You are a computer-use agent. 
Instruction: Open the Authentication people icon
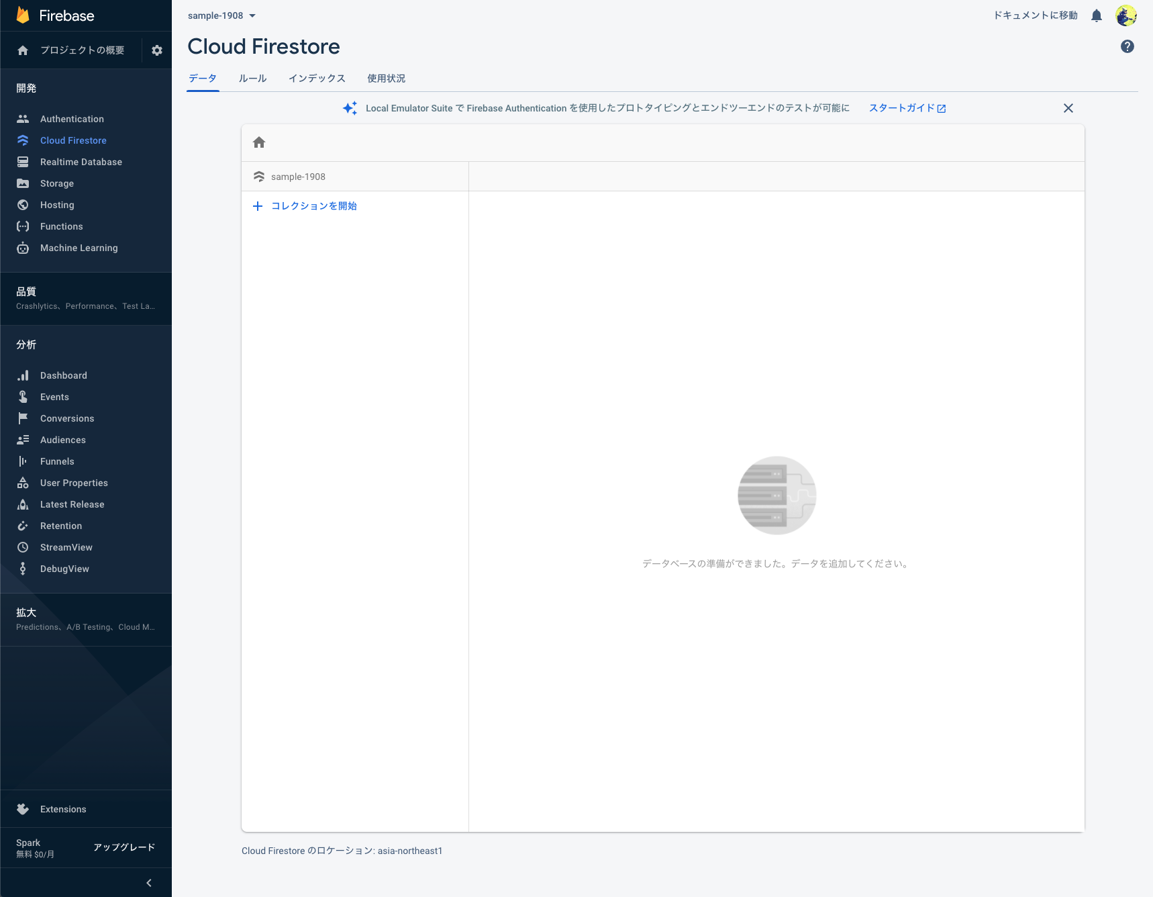23,119
